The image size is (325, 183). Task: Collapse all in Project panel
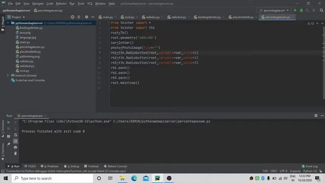[79, 17]
